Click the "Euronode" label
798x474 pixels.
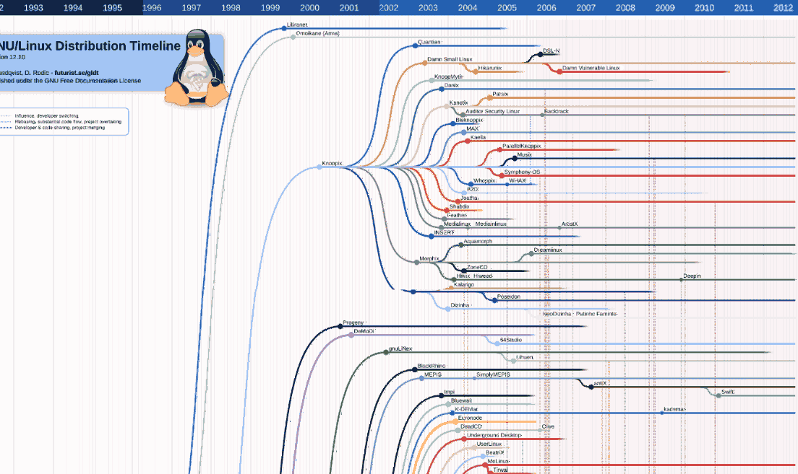pyautogui.click(x=470, y=418)
